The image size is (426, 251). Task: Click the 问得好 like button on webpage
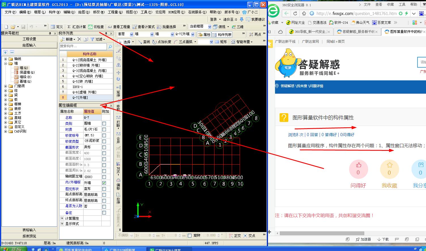(x=358, y=169)
